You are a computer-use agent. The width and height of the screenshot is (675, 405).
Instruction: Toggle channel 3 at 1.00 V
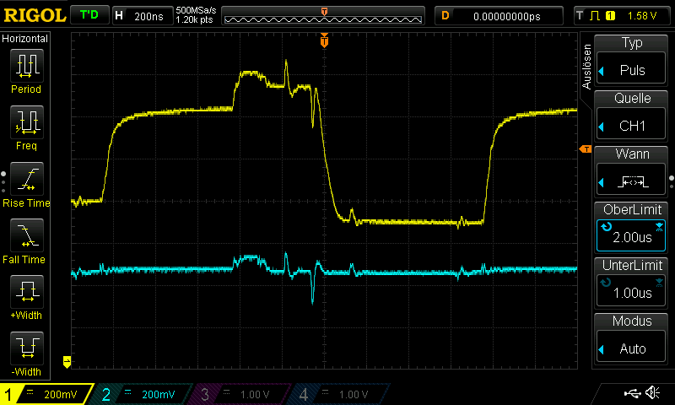click(x=240, y=394)
